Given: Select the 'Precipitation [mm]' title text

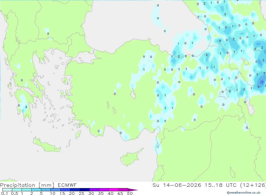Looking at the screenshot, I should coord(27,185).
